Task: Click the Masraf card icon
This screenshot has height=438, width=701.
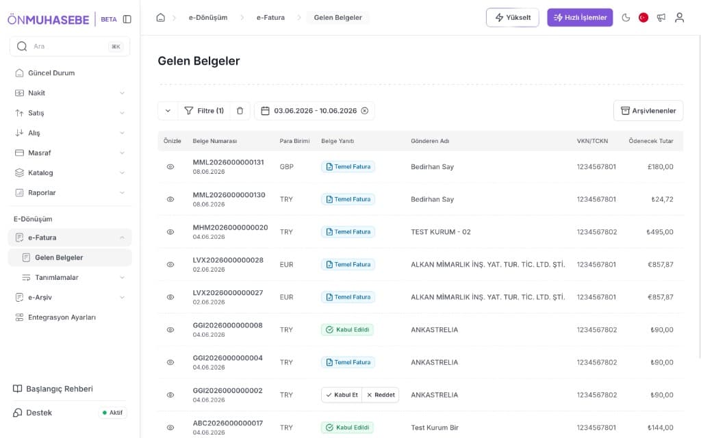Action: pyautogui.click(x=19, y=153)
